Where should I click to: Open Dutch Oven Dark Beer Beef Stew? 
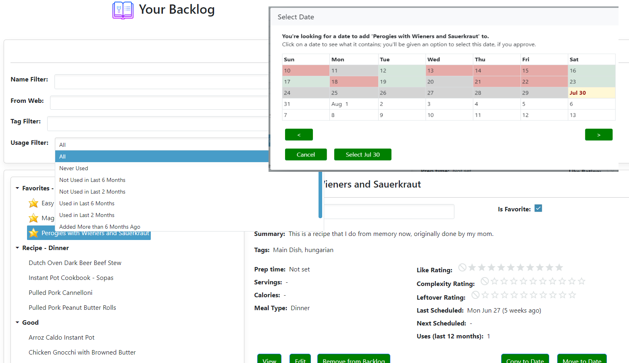[x=75, y=263]
